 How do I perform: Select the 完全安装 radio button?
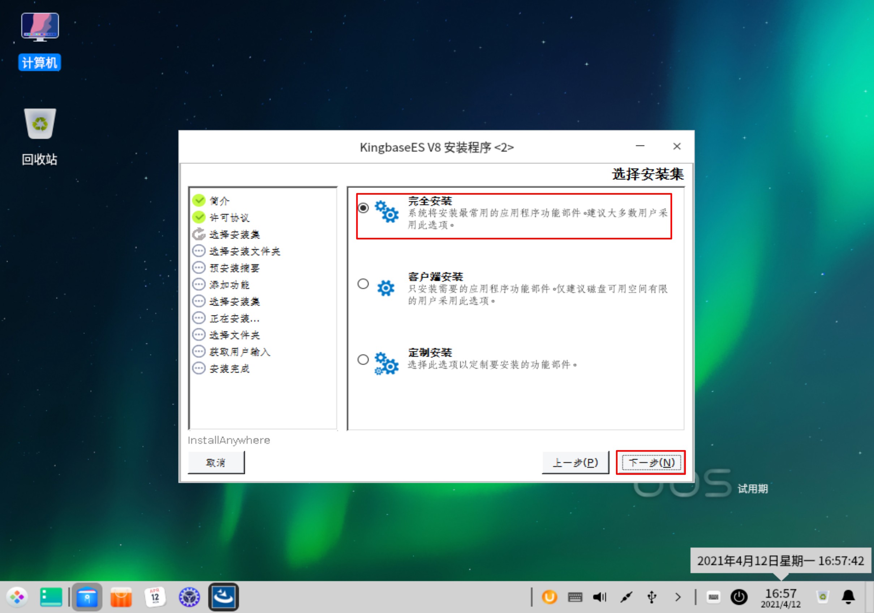(363, 208)
